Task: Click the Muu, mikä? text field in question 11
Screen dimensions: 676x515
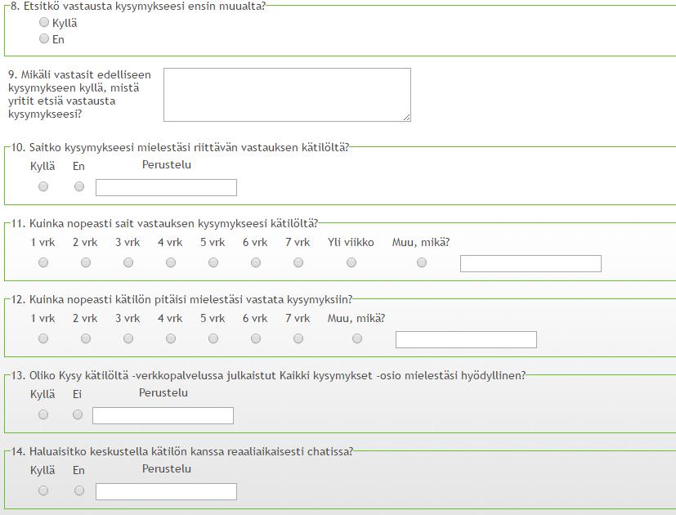Action: pyautogui.click(x=531, y=263)
